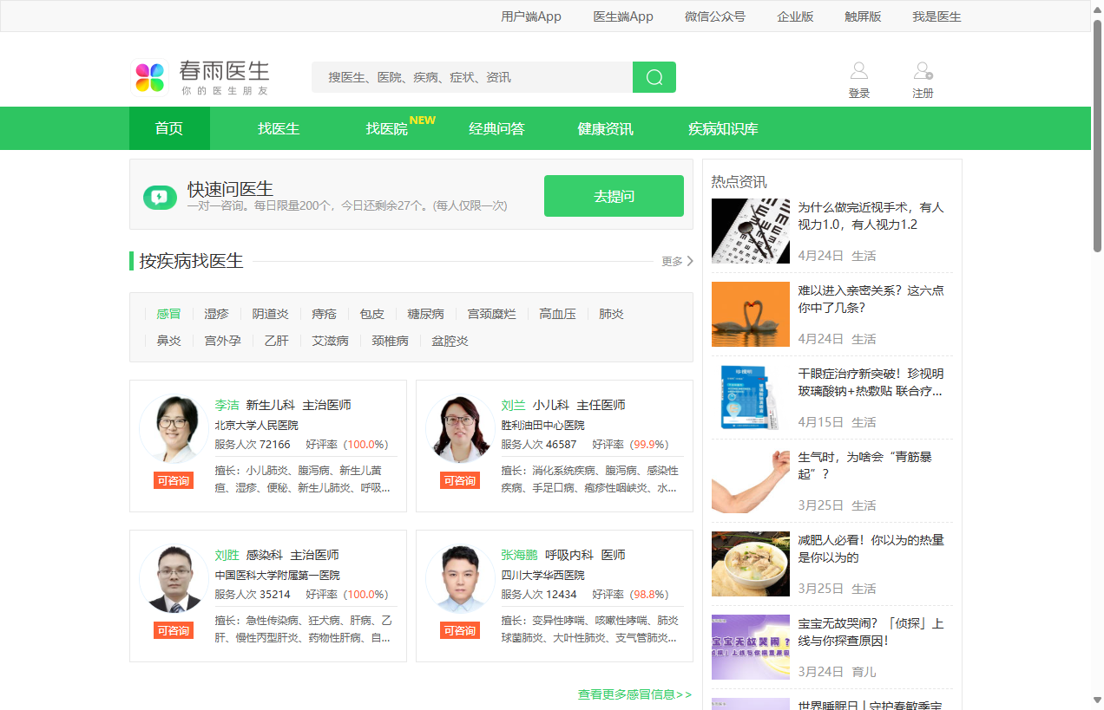
Task: Click the register user-plus icon
Action: click(x=923, y=71)
